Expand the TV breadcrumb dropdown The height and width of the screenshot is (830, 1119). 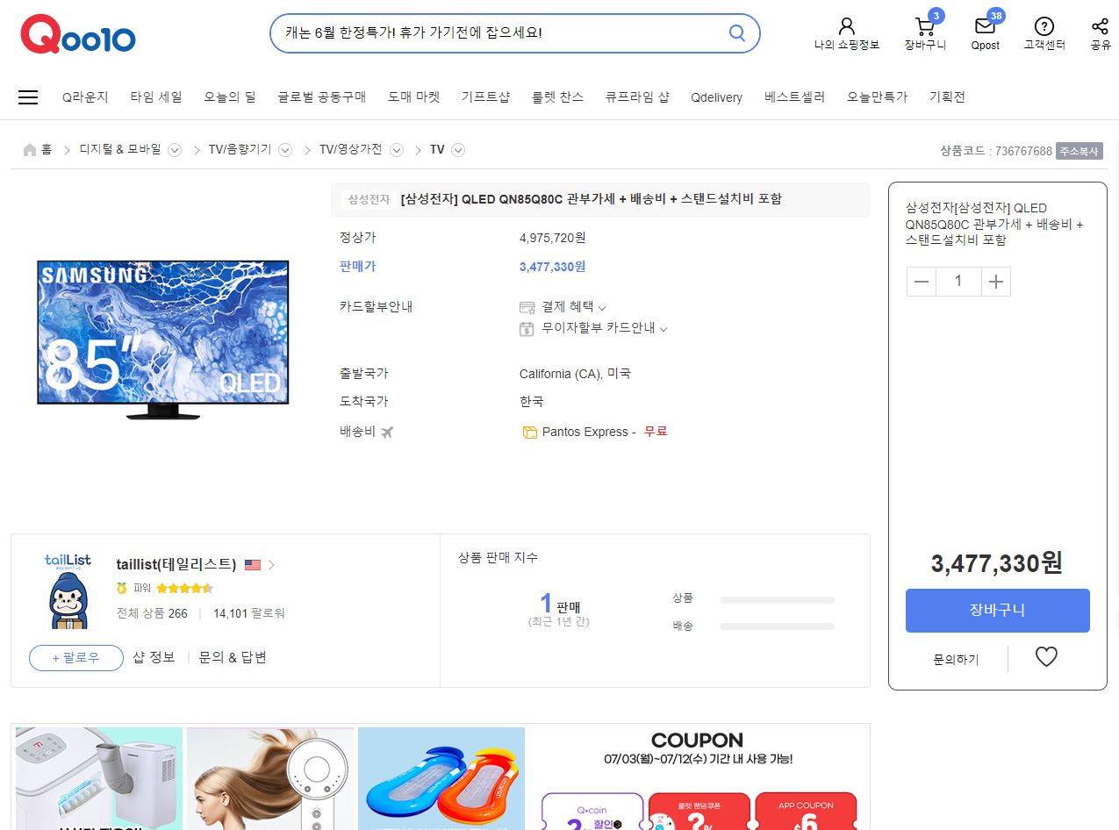click(x=458, y=150)
